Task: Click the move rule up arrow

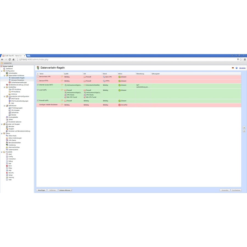Action: [244, 128]
